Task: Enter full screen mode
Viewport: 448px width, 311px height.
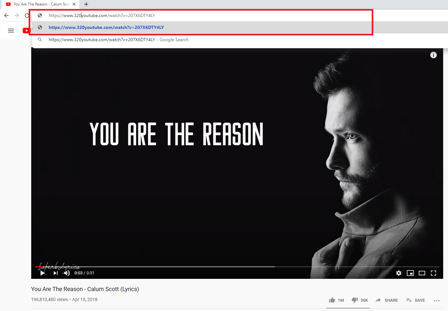Action: 434,273
